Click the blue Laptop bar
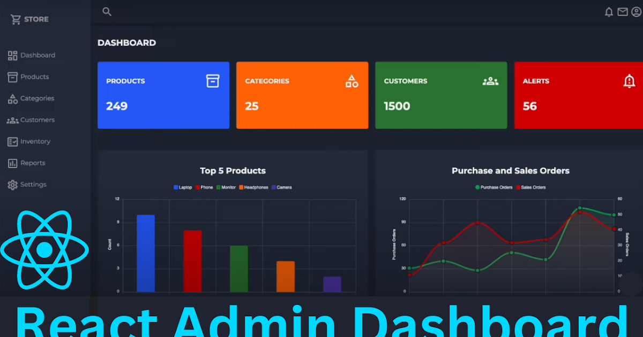This screenshot has width=643, height=337. [x=146, y=254]
